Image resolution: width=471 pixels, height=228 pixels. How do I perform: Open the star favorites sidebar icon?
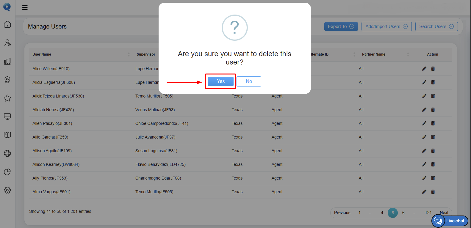click(7, 98)
